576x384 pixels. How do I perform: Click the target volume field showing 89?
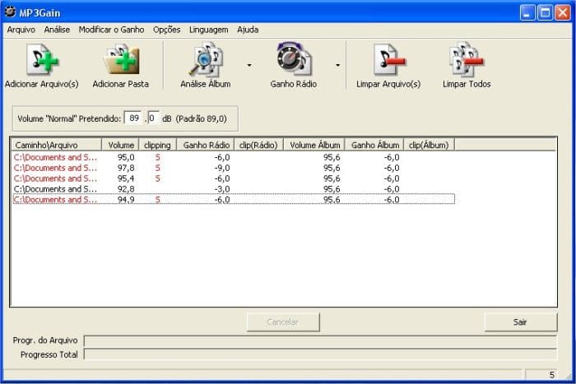click(133, 118)
